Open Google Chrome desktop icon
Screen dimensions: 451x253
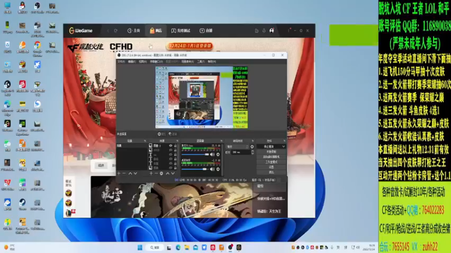point(37,48)
